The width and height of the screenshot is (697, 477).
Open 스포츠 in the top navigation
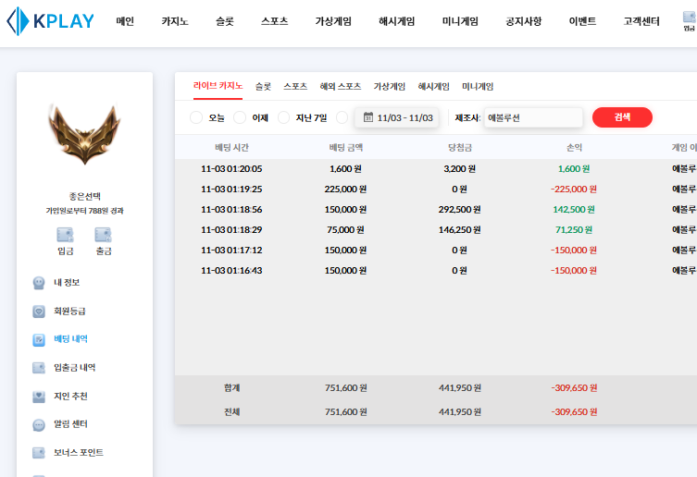click(x=275, y=21)
